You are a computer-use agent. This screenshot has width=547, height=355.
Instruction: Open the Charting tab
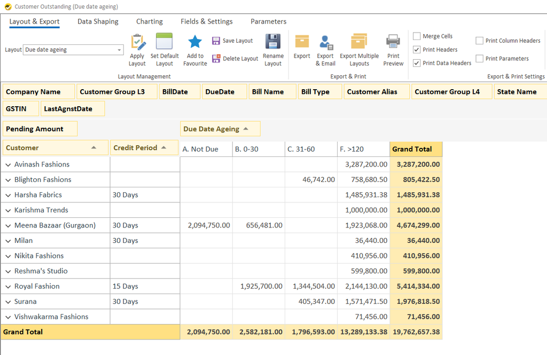pos(150,21)
